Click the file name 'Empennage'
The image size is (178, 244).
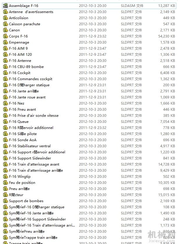click(x=19, y=42)
